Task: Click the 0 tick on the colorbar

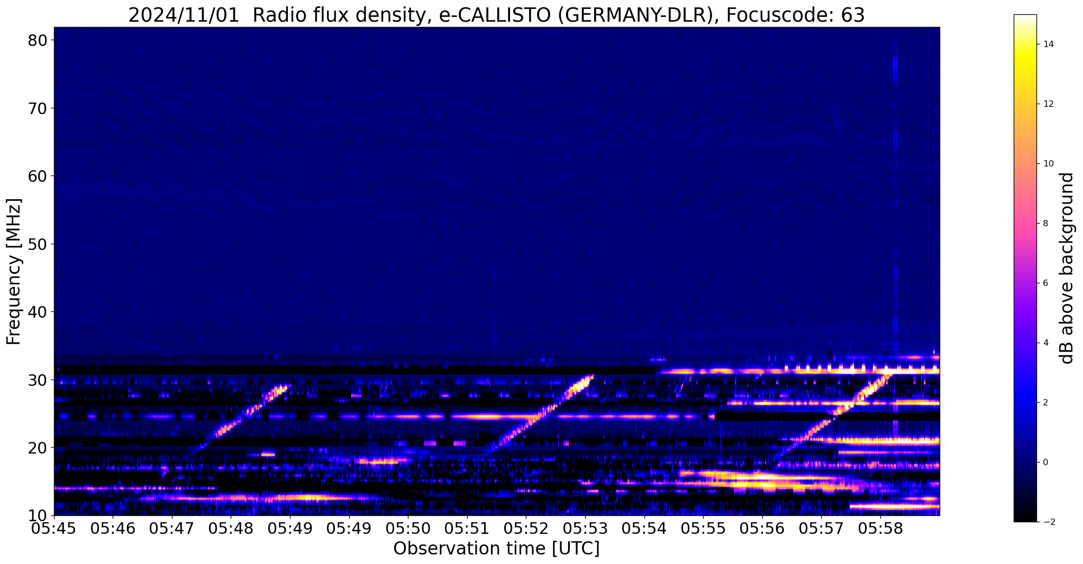Action: click(x=1045, y=463)
